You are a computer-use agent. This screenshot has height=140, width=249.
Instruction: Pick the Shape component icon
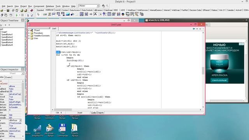pos(72,14)
